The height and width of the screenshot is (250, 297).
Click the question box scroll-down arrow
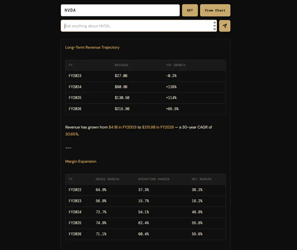click(215, 29)
